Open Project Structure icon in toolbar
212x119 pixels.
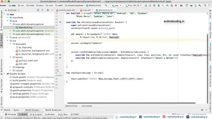point(181,6)
